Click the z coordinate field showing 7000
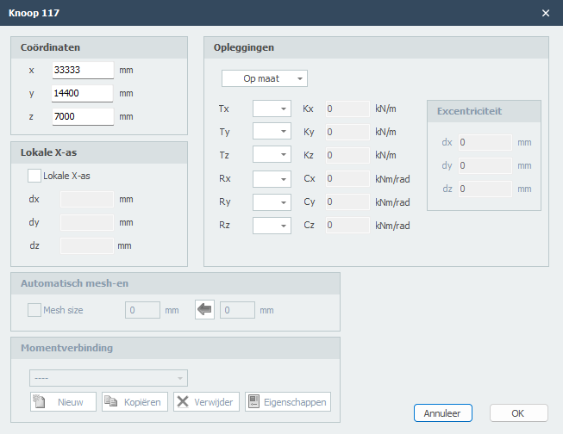Screen dimensions: 563x434 pos(83,116)
